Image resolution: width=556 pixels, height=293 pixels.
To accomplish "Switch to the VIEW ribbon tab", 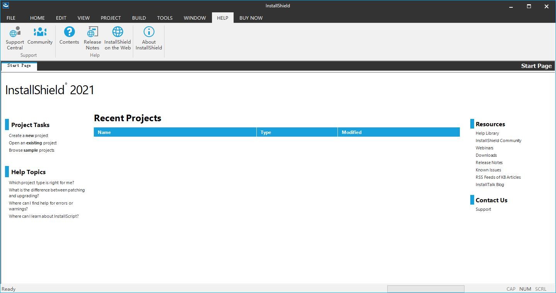I will pyautogui.click(x=83, y=18).
